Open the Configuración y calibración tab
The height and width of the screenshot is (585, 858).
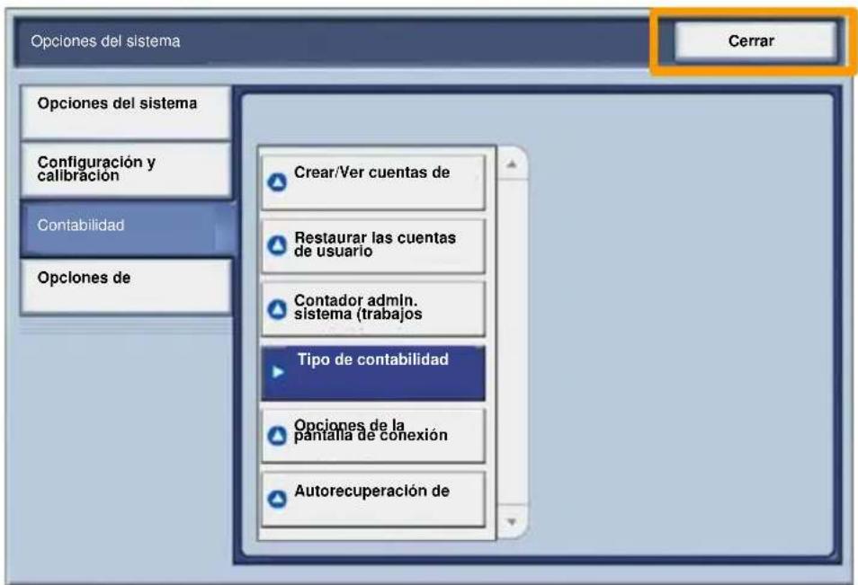(126, 170)
